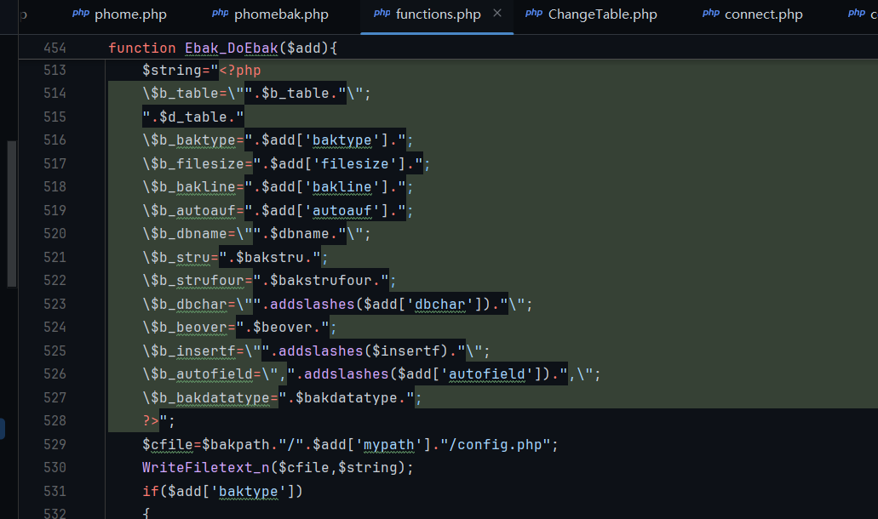This screenshot has height=519, width=878.
Task: Switch to the phome.php tab
Action: pyautogui.click(x=129, y=14)
